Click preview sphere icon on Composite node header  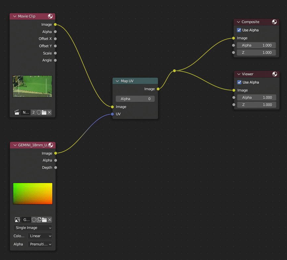274,22
